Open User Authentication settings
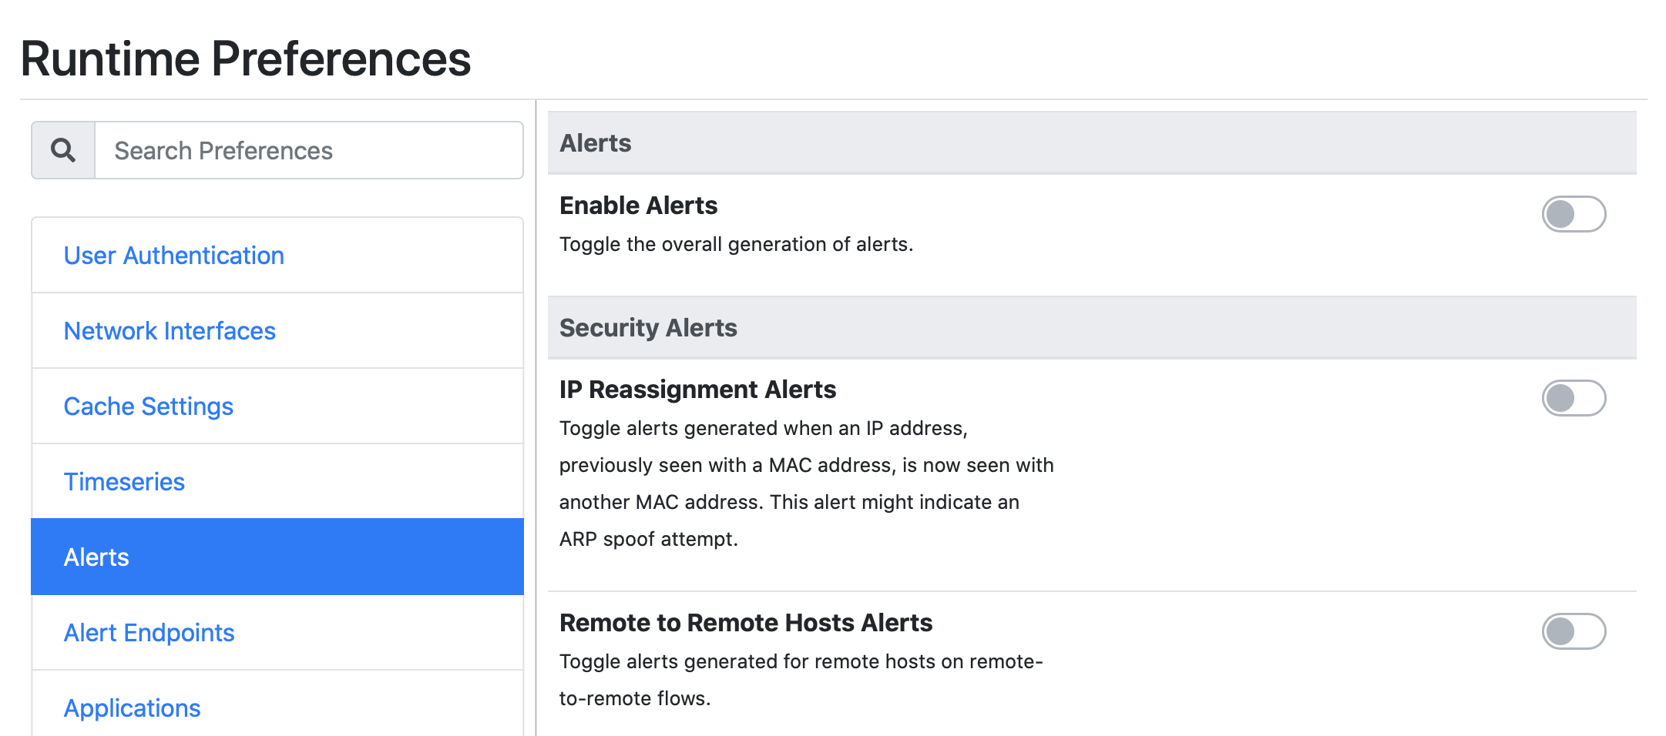This screenshot has width=1666, height=736. pyautogui.click(x=173, y=255)
